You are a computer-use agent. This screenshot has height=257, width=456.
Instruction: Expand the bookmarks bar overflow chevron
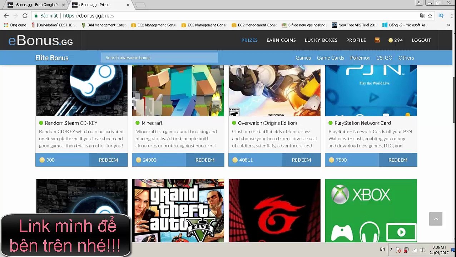point(448,25)
